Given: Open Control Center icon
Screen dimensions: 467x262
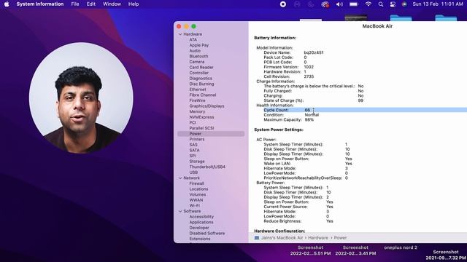Looking at the screenshot, I should point(393,4).
